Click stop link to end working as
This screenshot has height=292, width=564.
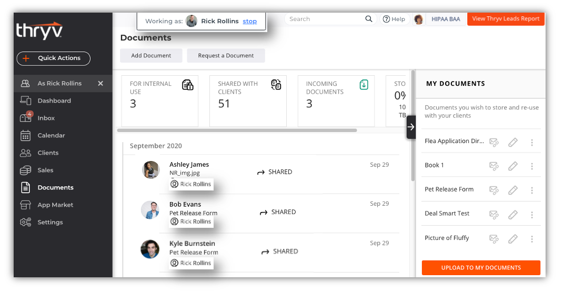[249, 21]
